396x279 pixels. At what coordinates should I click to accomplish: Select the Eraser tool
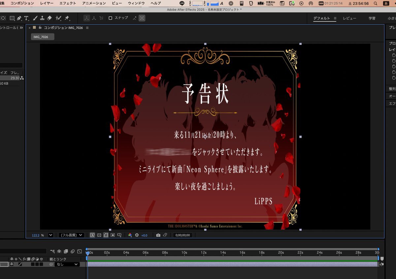coord(49,18)
